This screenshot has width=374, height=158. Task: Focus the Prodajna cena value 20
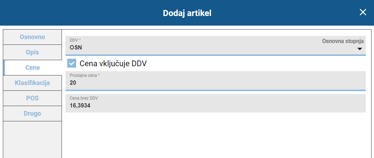pos(73,83)
